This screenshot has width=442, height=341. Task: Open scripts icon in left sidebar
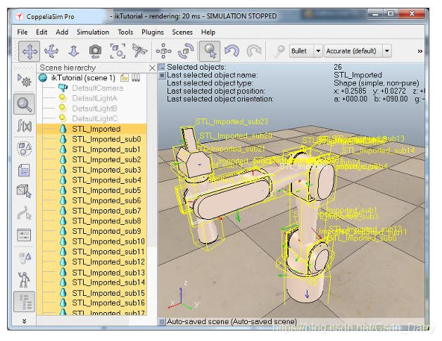[x=24, y=170]
